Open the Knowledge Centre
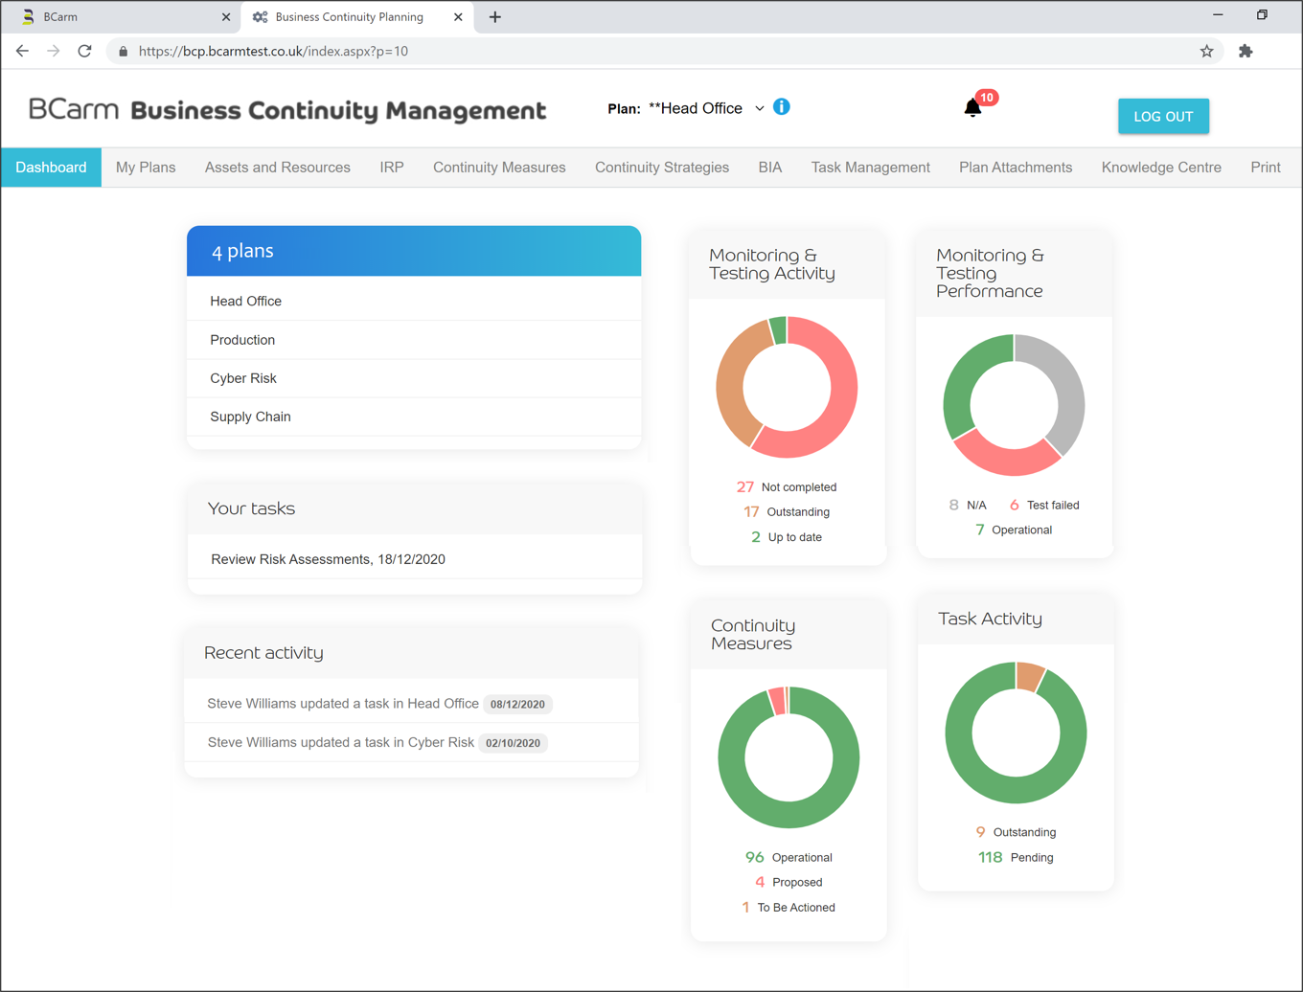1303x992 pixels. (x=1160, y=167)
